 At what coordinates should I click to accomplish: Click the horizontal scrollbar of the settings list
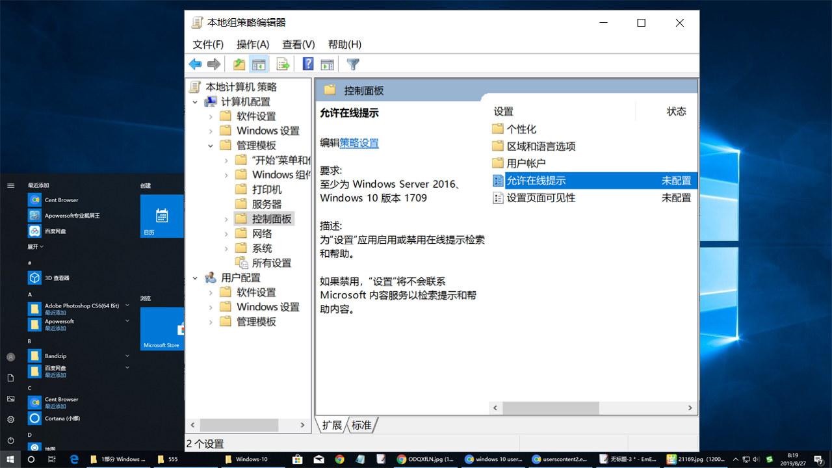(x=550, y=408)
